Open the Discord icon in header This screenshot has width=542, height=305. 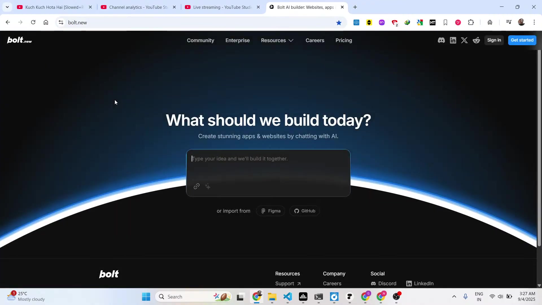coord(441,40)
